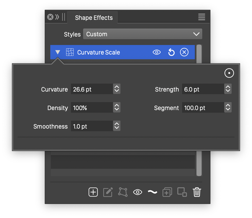Toggle the eye icon in bottom toolbar
This screenshot has width=252, height=218.
point(138,192)
